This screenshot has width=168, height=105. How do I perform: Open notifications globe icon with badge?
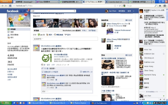(x=28, y=11)
